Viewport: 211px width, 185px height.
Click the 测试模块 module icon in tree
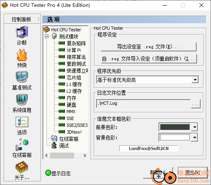pyautogui.click(x=54, y=36)
